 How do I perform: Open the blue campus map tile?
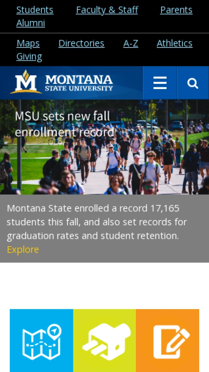[41, 340]
